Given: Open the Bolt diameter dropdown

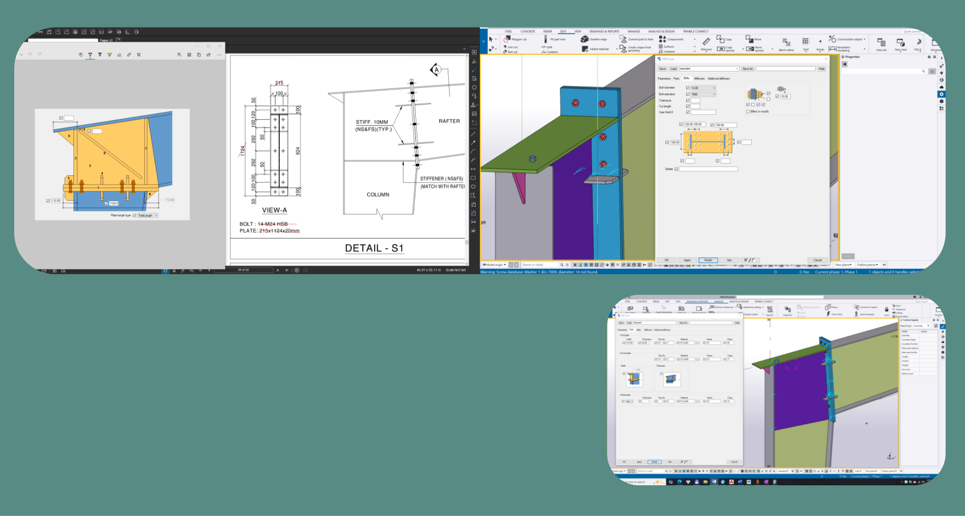Looking at the screenshot, I should [714, 88].
